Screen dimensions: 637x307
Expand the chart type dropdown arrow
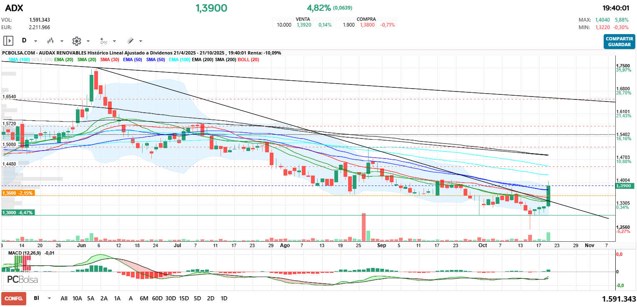click(x=62, y=41)
